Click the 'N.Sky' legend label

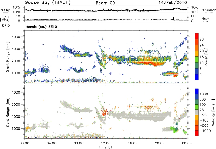[5, 10]
